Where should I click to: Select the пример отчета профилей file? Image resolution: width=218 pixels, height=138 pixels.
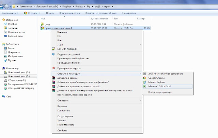pos(95,28)
